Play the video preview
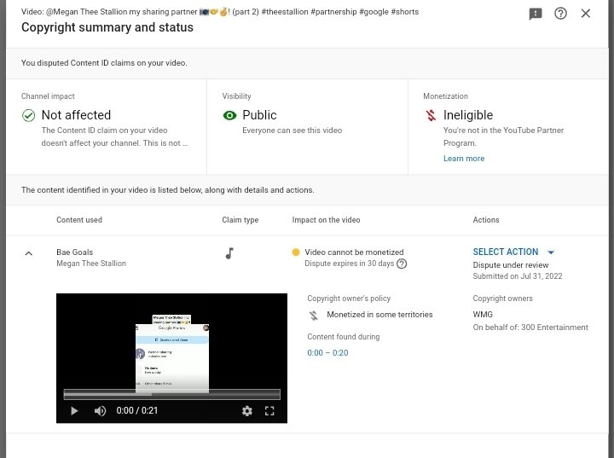This screenshot has width=614, height=458. pyautogui.click(x=74, y=410)
